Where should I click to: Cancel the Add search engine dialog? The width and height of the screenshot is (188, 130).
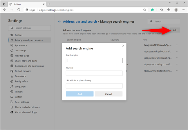click(109, 94)
